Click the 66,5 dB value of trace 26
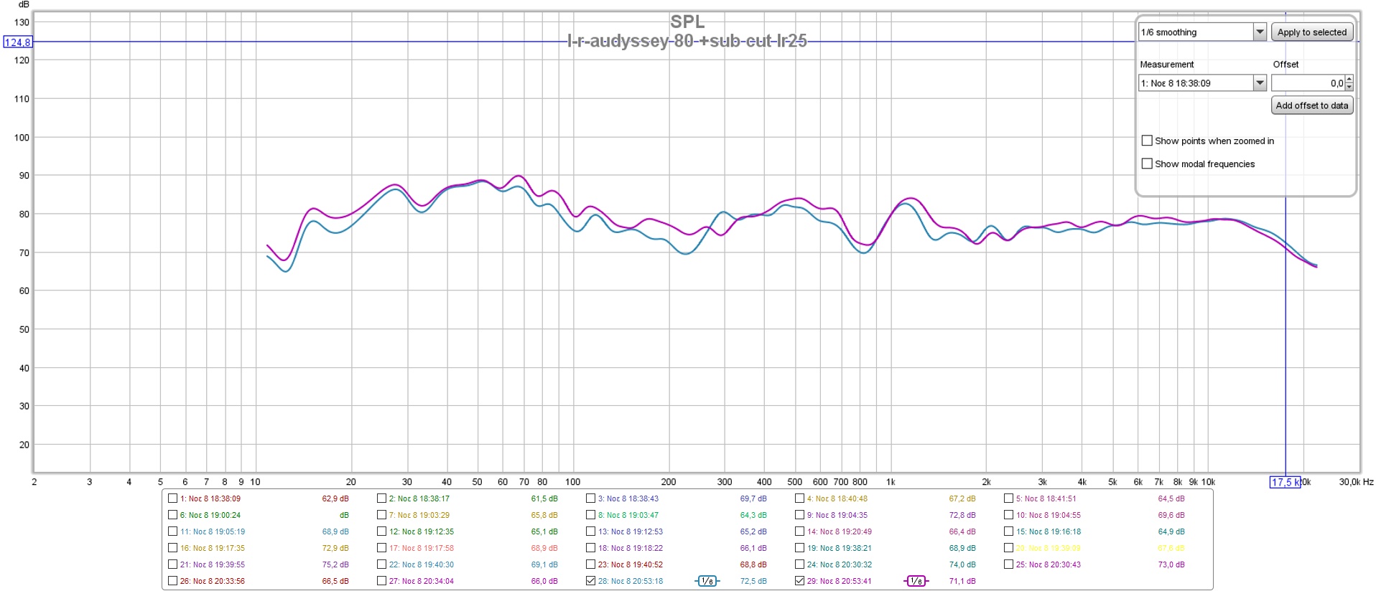 335,581
